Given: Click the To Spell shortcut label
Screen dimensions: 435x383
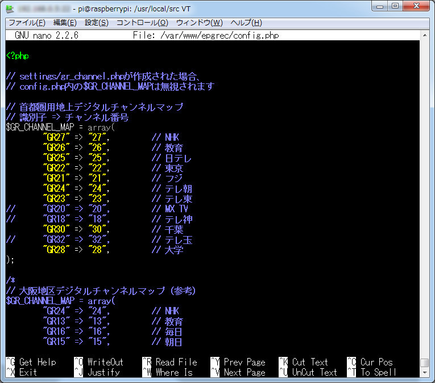Looking at the screenshot, I should (378, 372).
